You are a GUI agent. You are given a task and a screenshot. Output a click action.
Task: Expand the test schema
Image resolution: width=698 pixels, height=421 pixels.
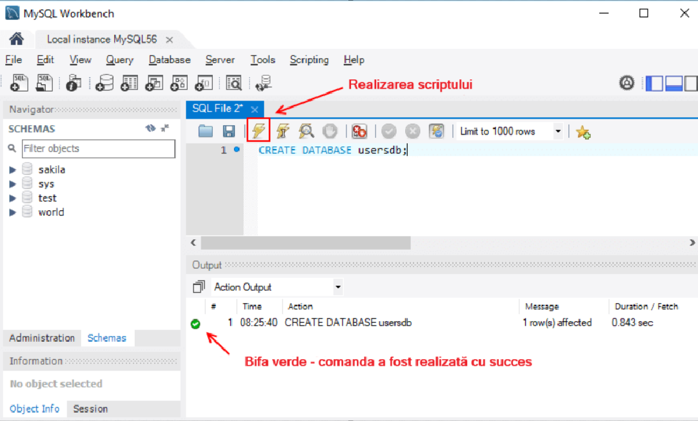(x=12, y=198)
